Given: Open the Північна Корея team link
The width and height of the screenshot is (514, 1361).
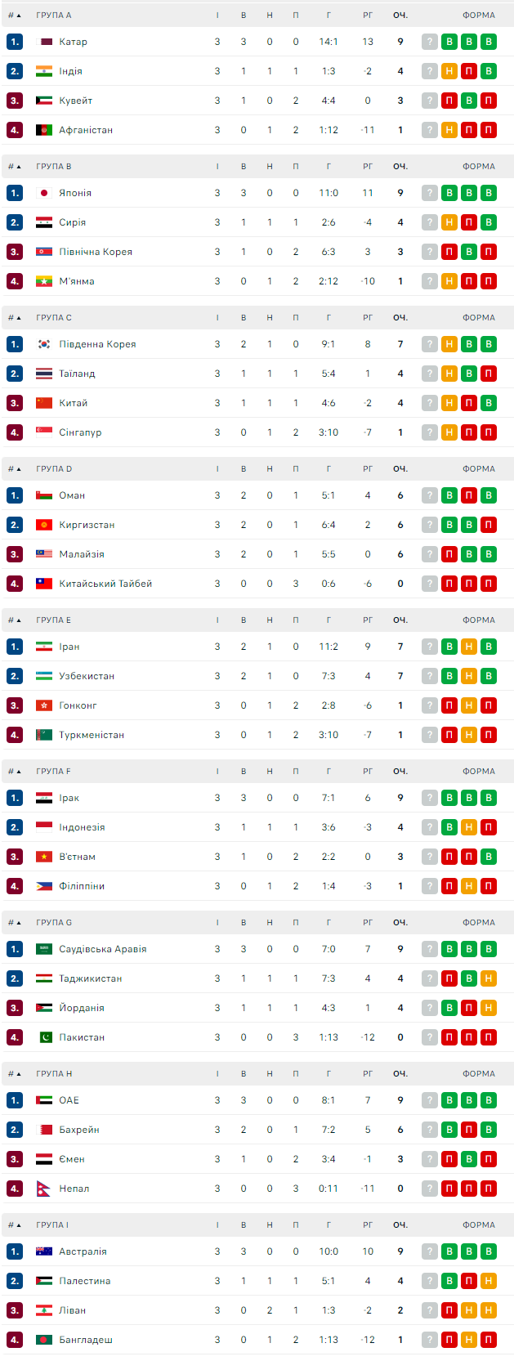Looking at the screenshot, I should (96, 252).
